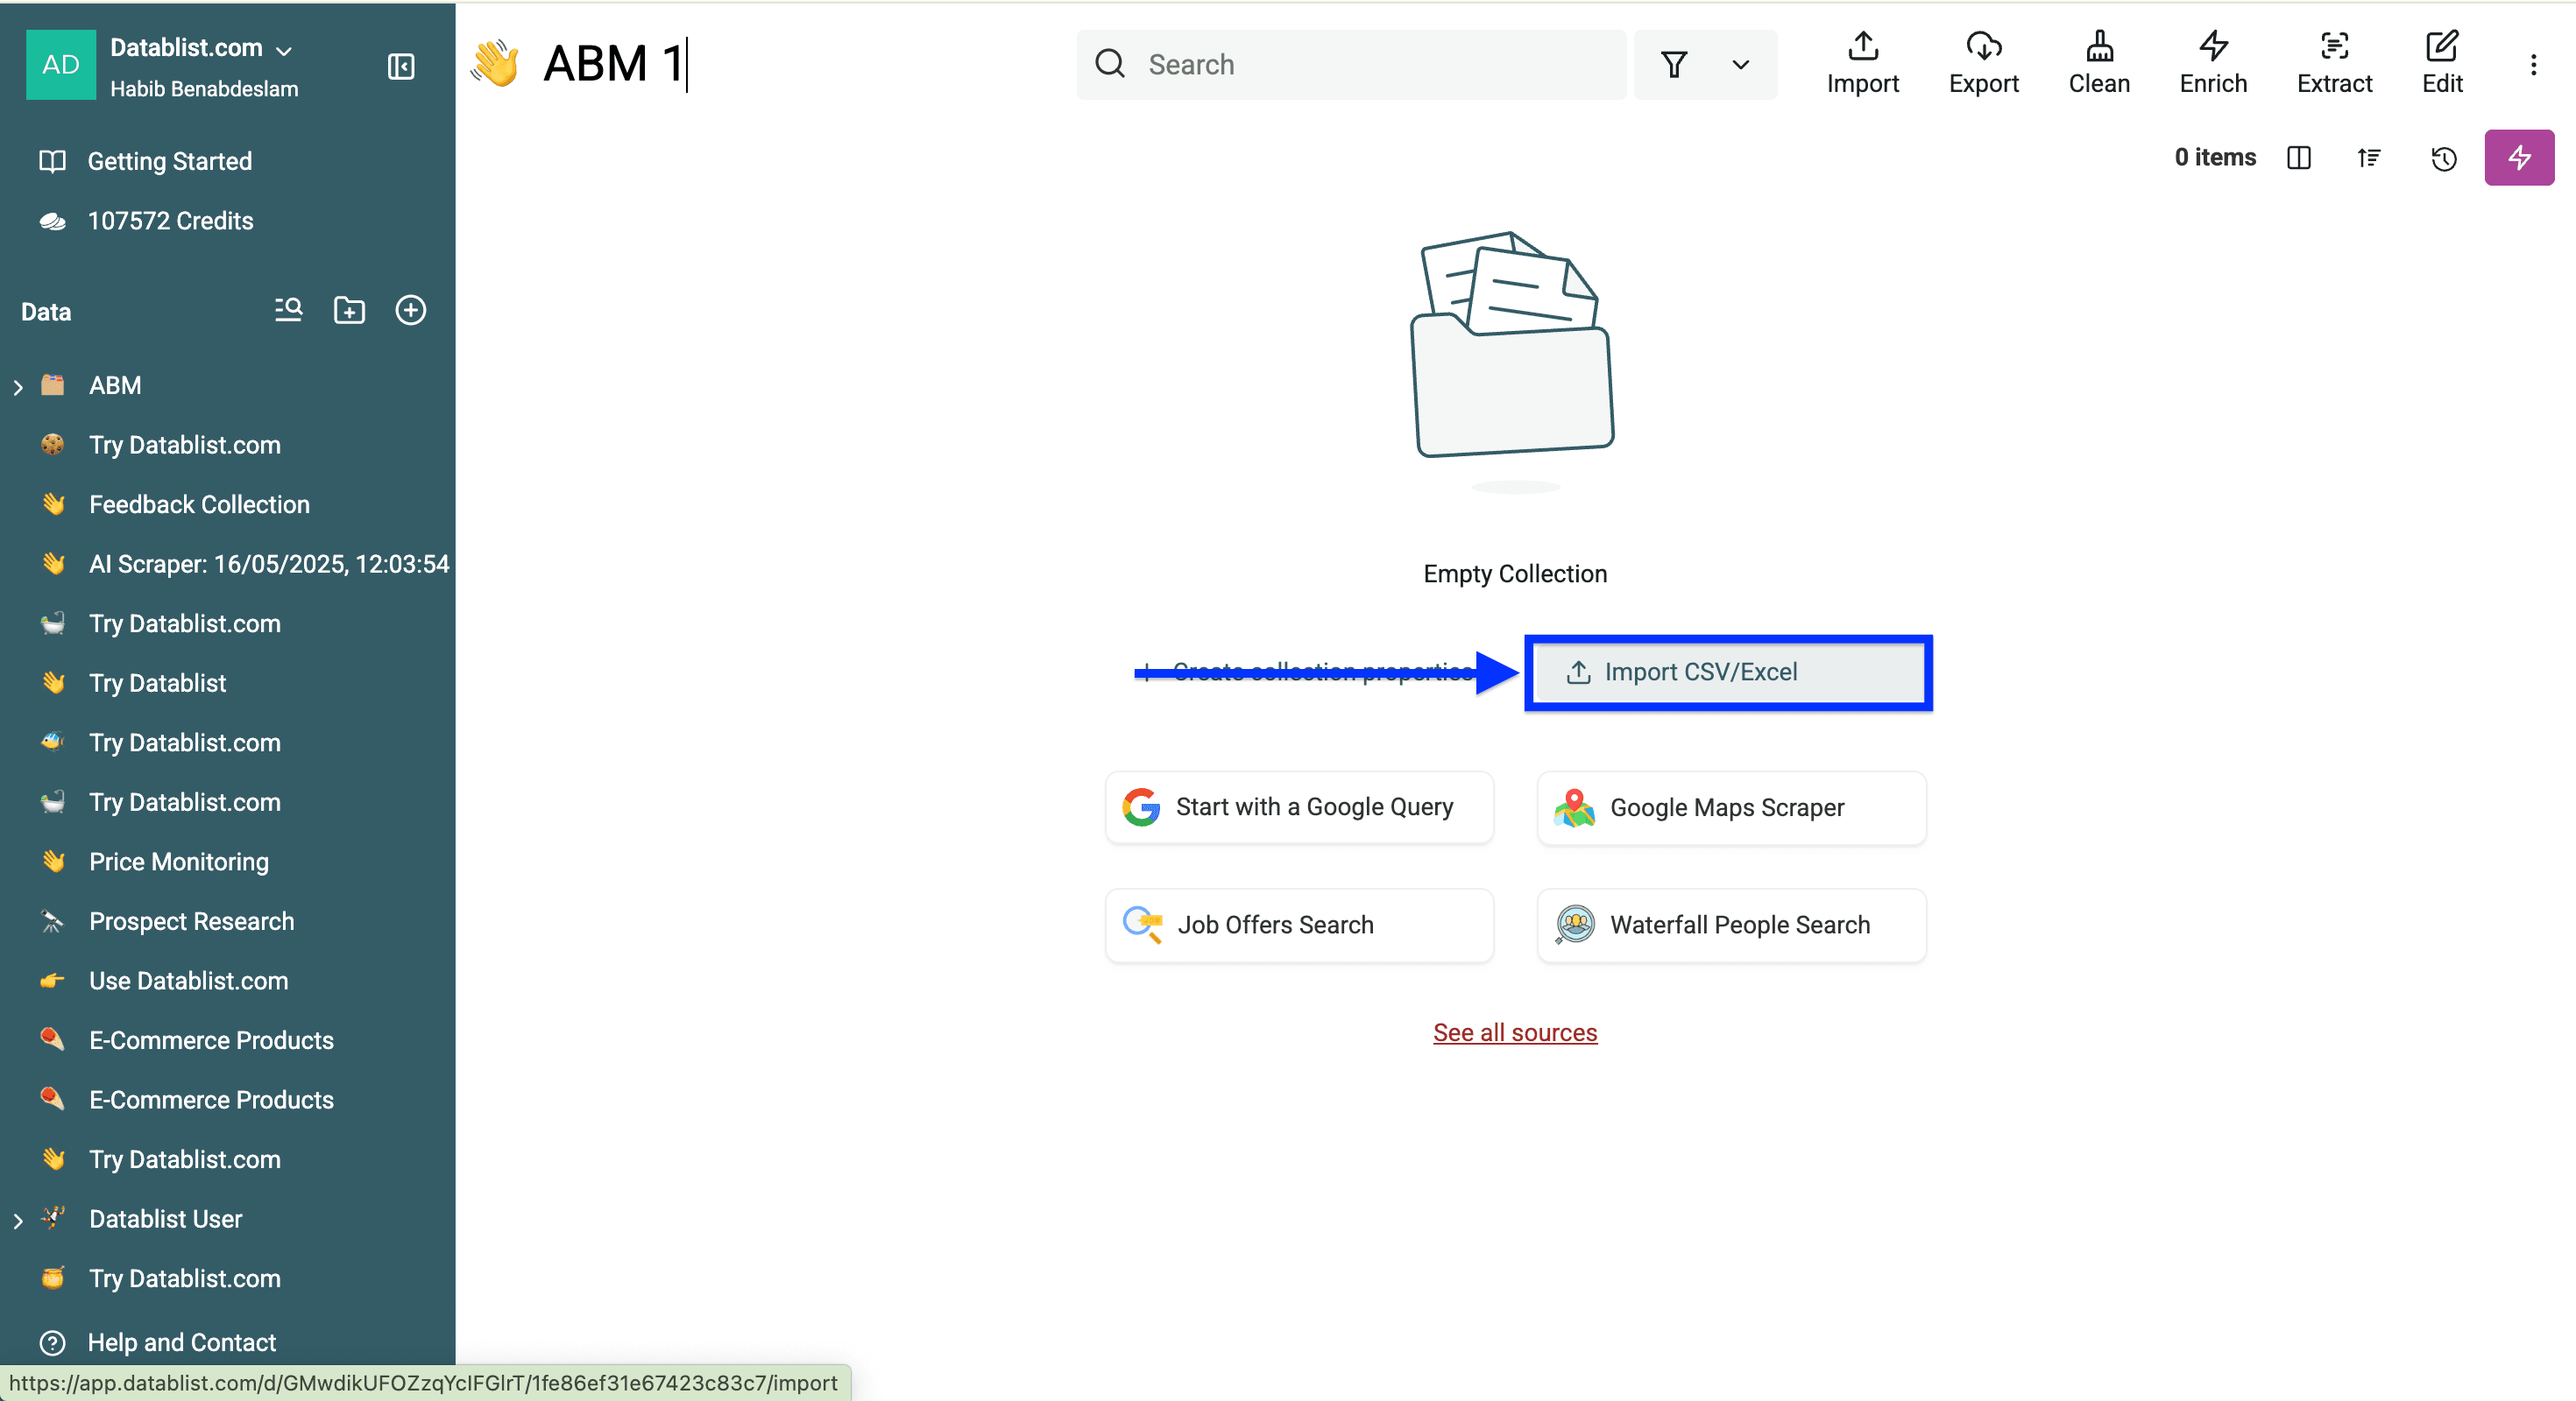Select the Prospect Research collection
The height and width of the screenshot is (1401, 2576).
191,921
